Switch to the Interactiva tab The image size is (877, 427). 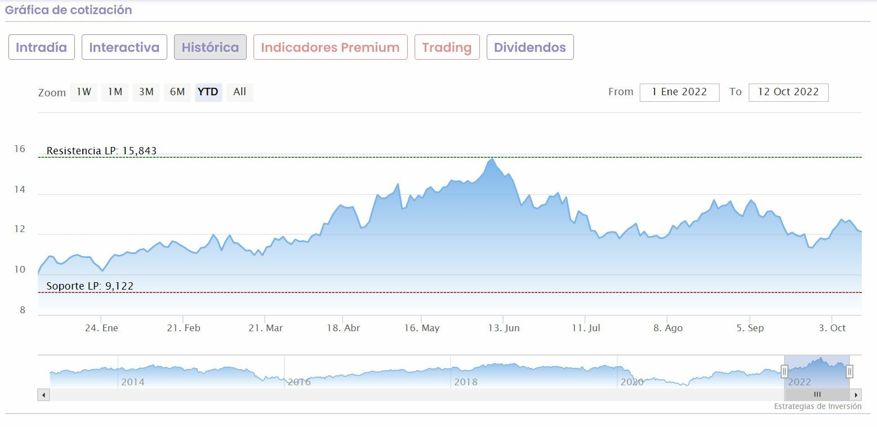point(124,47)
